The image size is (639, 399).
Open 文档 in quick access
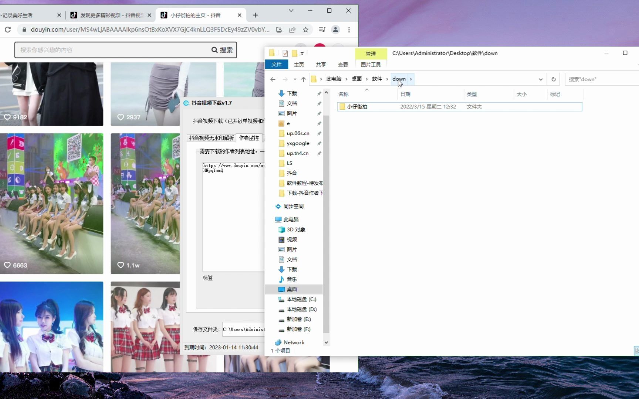coord(292,103)
